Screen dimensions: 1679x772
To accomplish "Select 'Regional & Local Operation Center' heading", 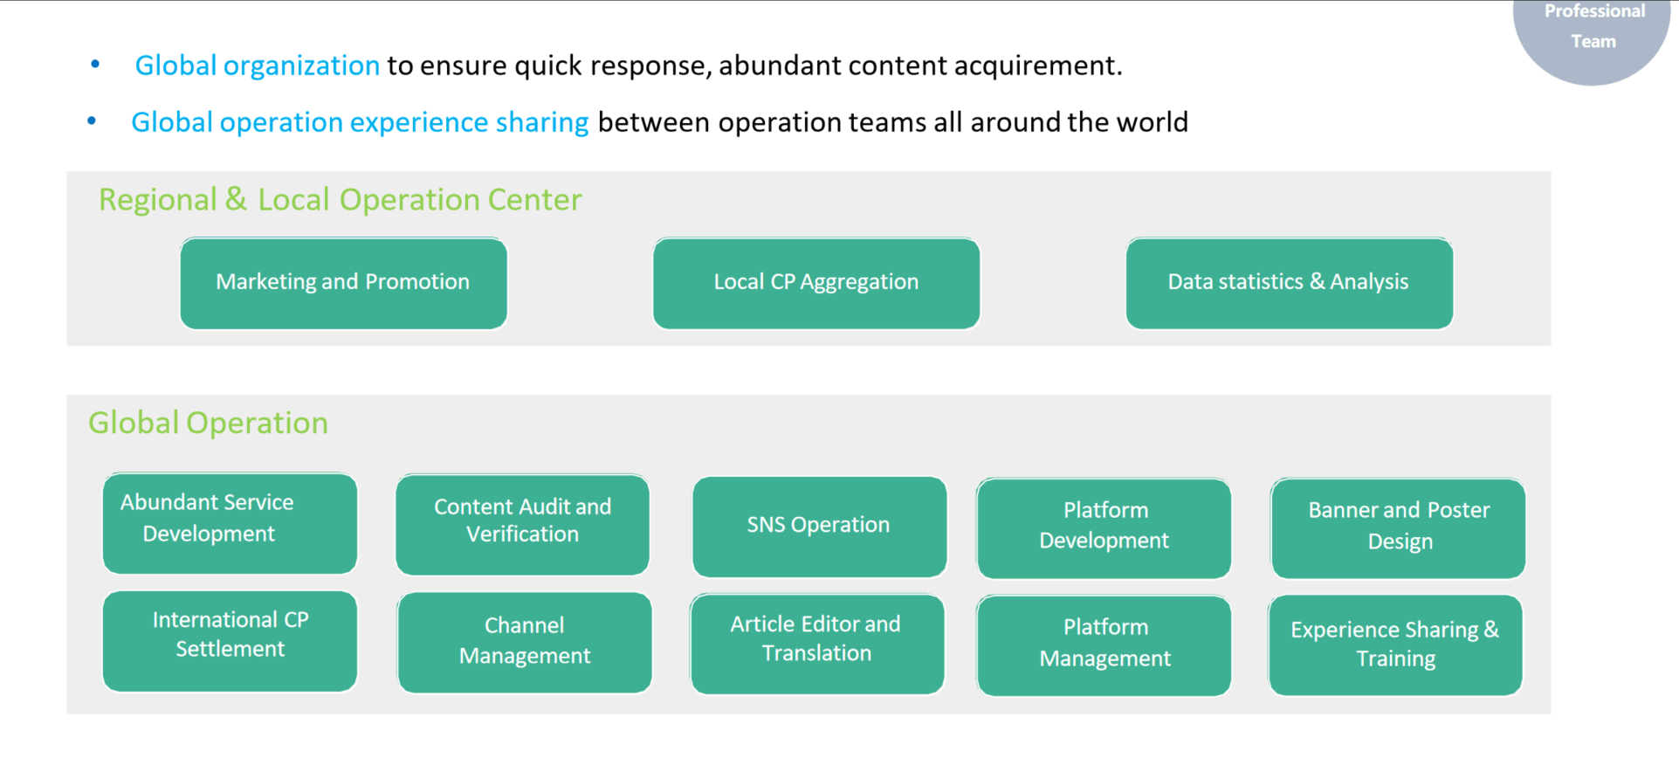I will click(340, 200).
